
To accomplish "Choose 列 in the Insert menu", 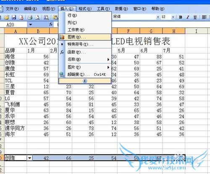I will [85, 23].
